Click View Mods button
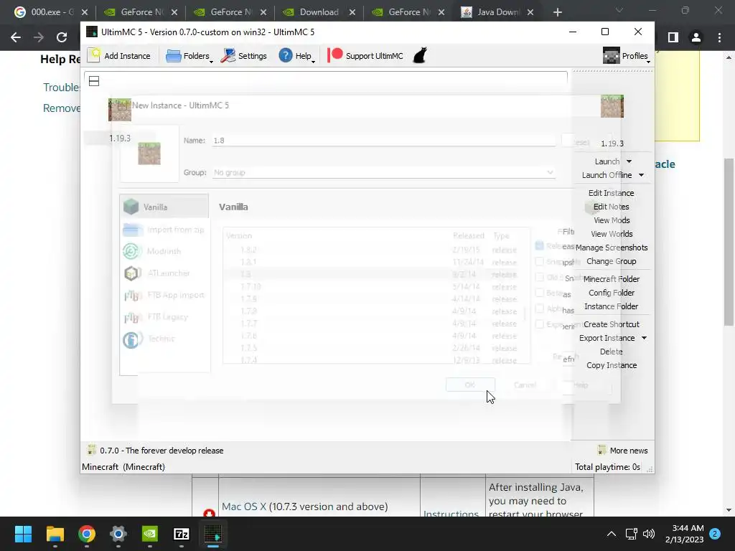This screenshot has width=735, height=551. (612, 220)
